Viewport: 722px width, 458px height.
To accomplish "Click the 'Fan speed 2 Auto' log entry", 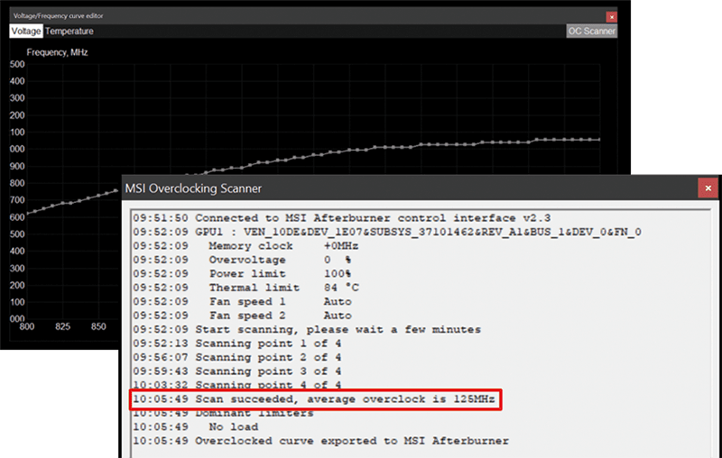I will pos(242,316).
